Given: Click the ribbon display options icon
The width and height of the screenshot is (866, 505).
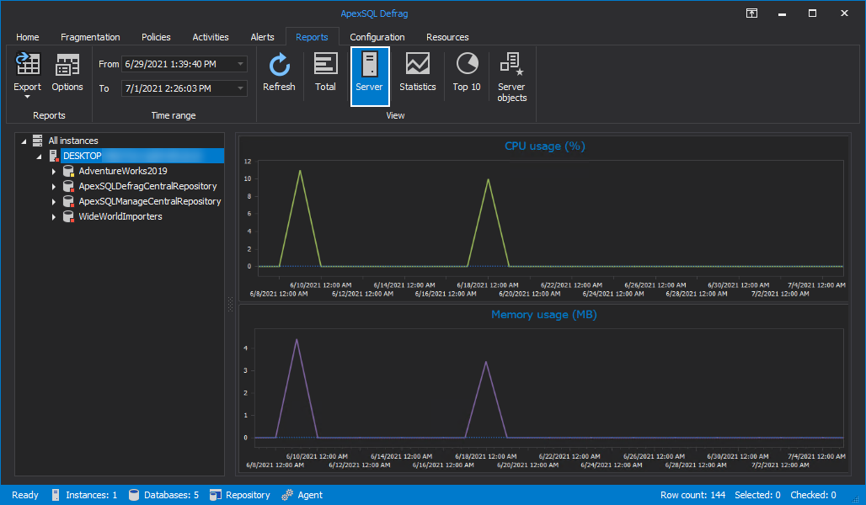Looking at the screenshot, I should pyautogui.click(x=751, y=13).
